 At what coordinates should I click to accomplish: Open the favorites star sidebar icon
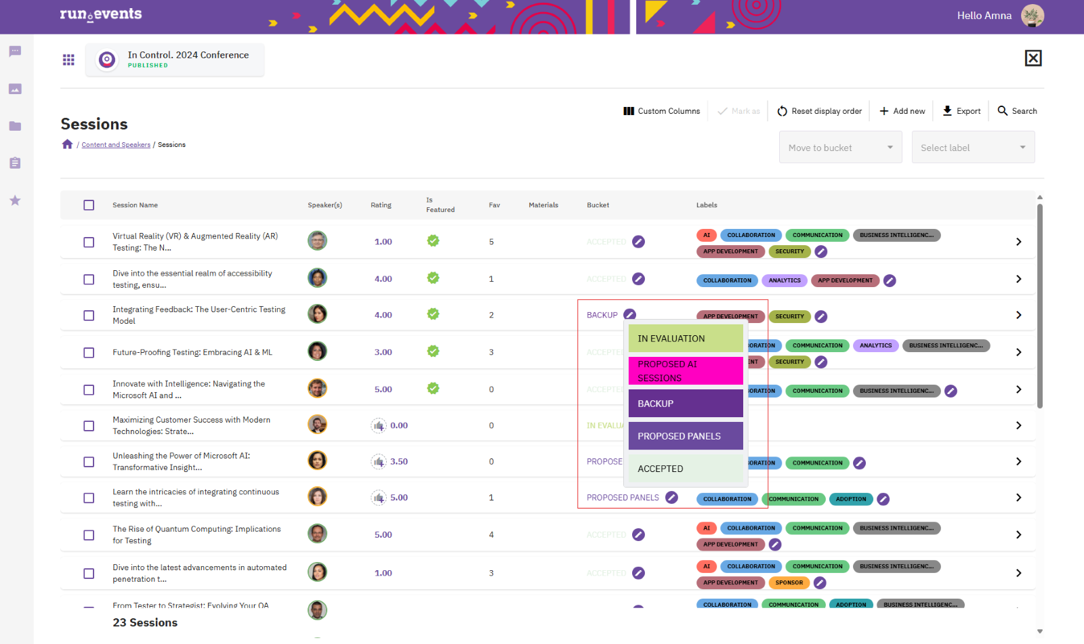15,200
